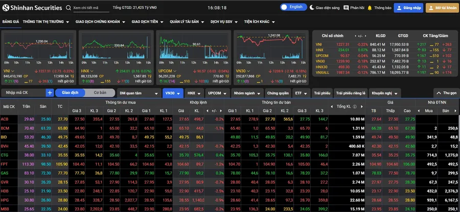Viewport: 460px width, 212px height.
Task: Open GIAO DỊCH CHỨNG KHOÁN menu
Action: tap(100, 21)
